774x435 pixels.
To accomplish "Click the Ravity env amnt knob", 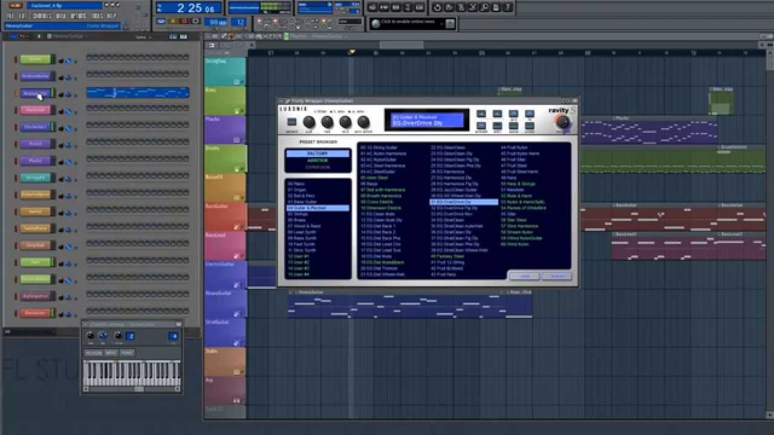I will tap(363, 122).
